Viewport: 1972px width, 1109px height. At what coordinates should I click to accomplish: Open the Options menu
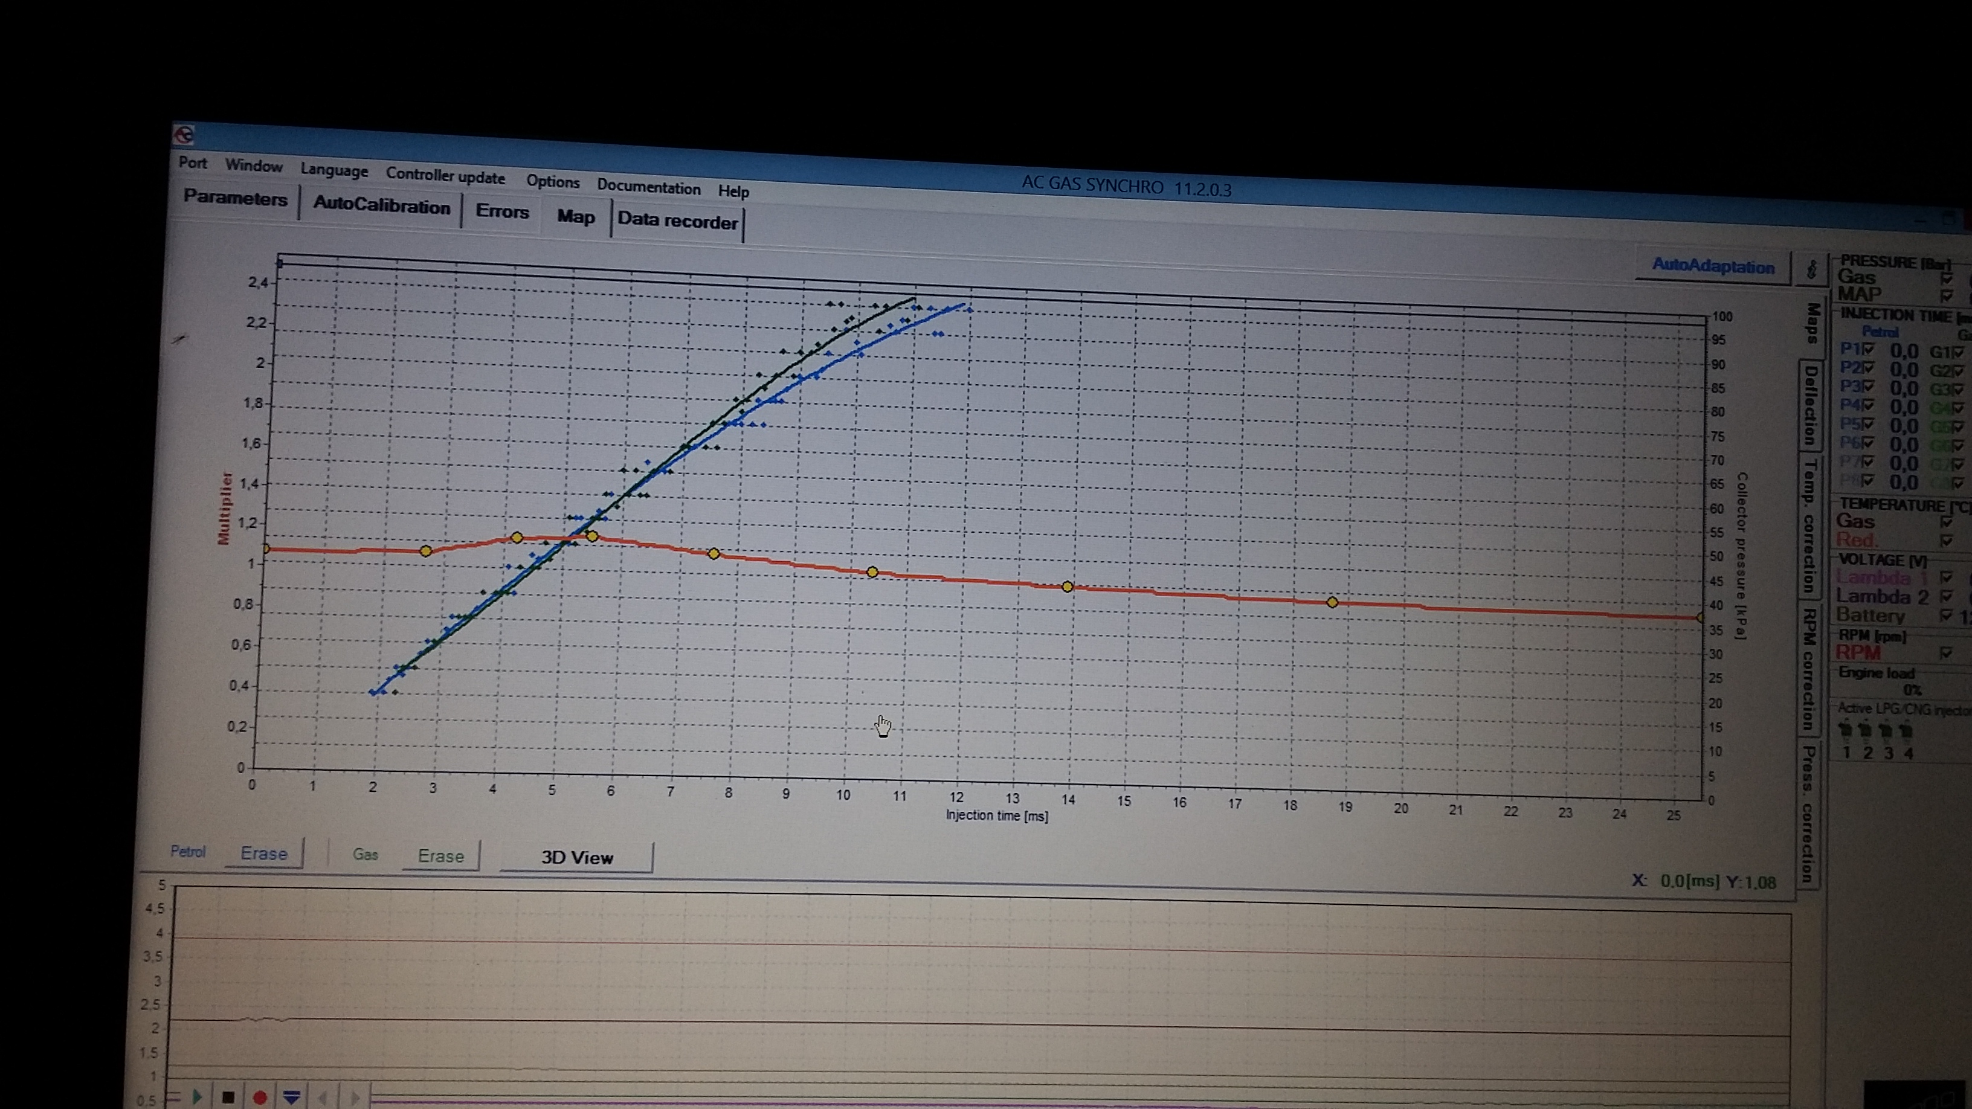tap(552, 181)
